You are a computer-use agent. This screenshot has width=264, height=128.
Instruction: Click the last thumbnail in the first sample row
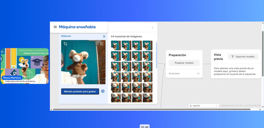tap(147, 45)
